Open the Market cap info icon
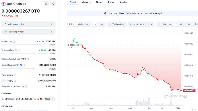The width and height of the screenshot is (198, 111). coord(14,41)
